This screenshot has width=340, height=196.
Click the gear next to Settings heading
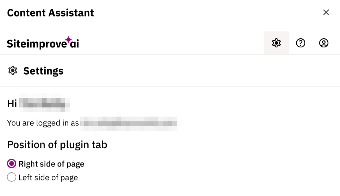pos(13,70)
